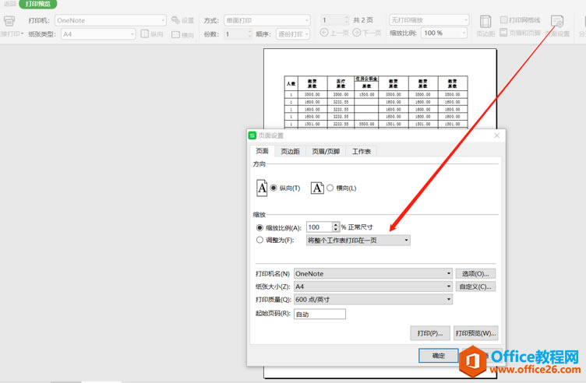Click the landscape orientation page icon in dialog
Image resolution: width=586 pixels, height=383 pixels.
317,188
